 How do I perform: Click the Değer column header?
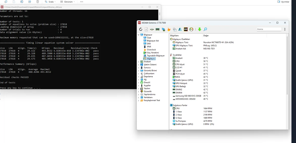click(206, 36)
